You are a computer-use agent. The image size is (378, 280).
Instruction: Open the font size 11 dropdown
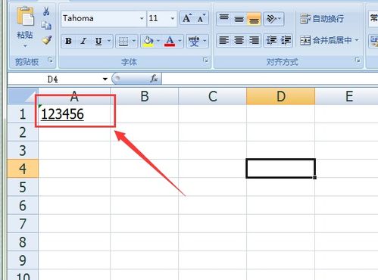click(173, 18)
